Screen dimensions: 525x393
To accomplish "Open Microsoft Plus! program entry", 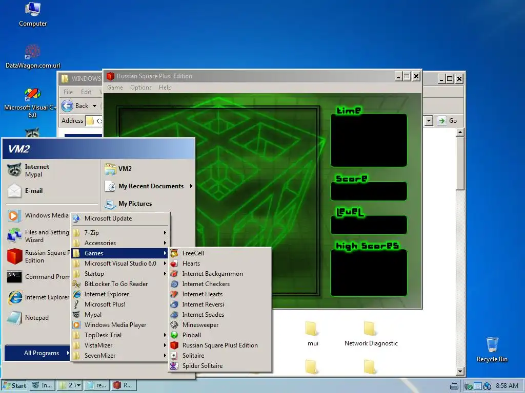I will [120, 304].
